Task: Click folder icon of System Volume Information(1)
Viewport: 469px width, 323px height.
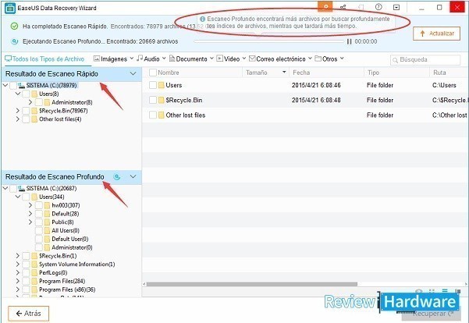Action: pyautogui.click(x=34, y=264)
